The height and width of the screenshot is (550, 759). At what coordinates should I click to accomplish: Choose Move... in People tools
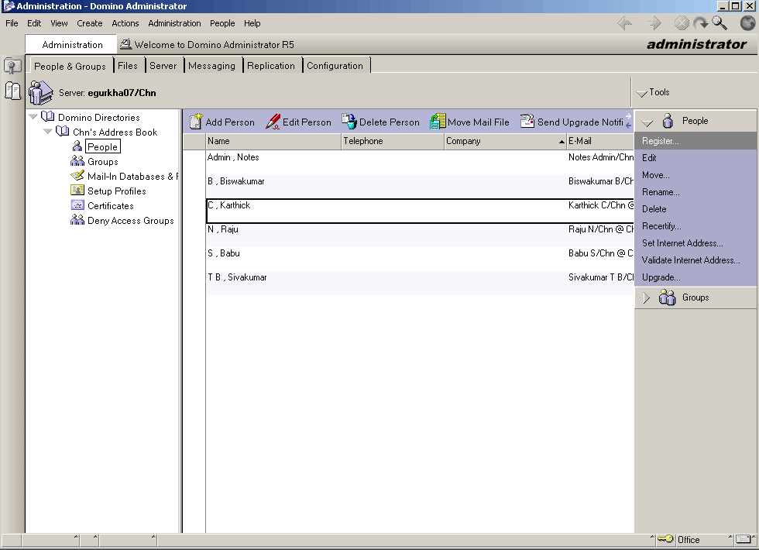(x=695, y=175)
